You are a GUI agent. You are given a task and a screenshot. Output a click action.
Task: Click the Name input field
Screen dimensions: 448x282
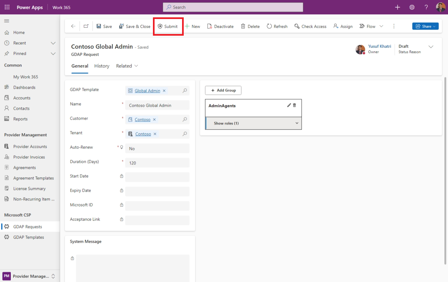pyautogui.click(x=157, y=105)
